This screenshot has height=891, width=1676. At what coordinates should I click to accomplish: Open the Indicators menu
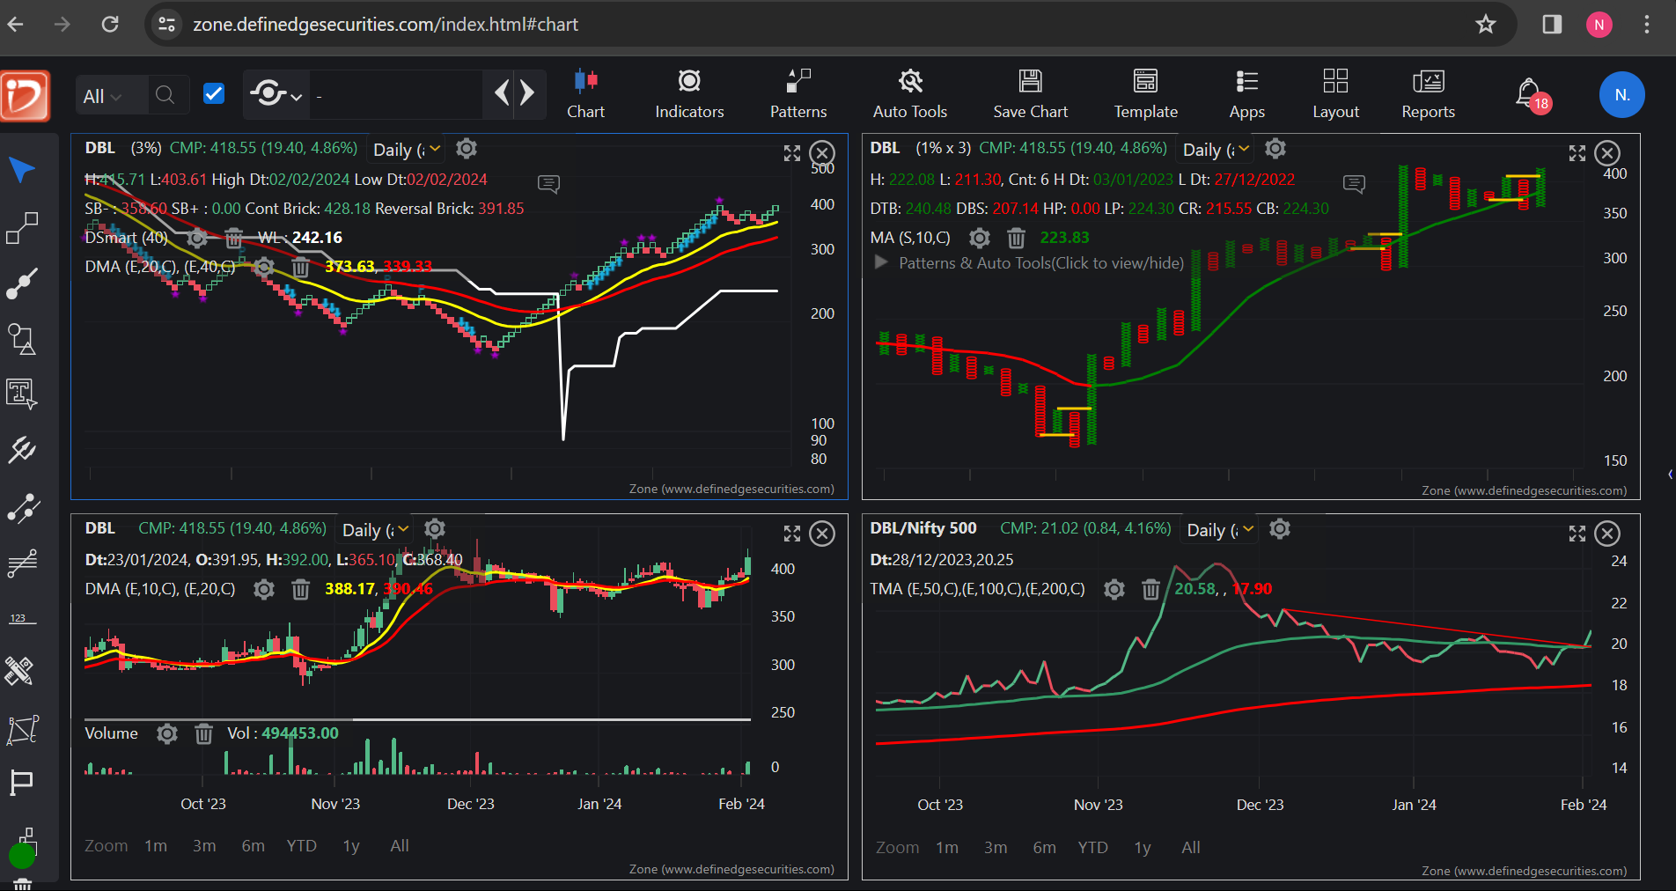coord(689,94)
